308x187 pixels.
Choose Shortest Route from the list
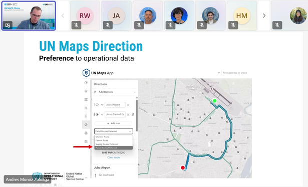tap(114, 137)
